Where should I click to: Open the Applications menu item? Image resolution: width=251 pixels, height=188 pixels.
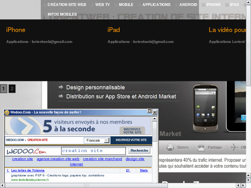[x=156, y=4]
